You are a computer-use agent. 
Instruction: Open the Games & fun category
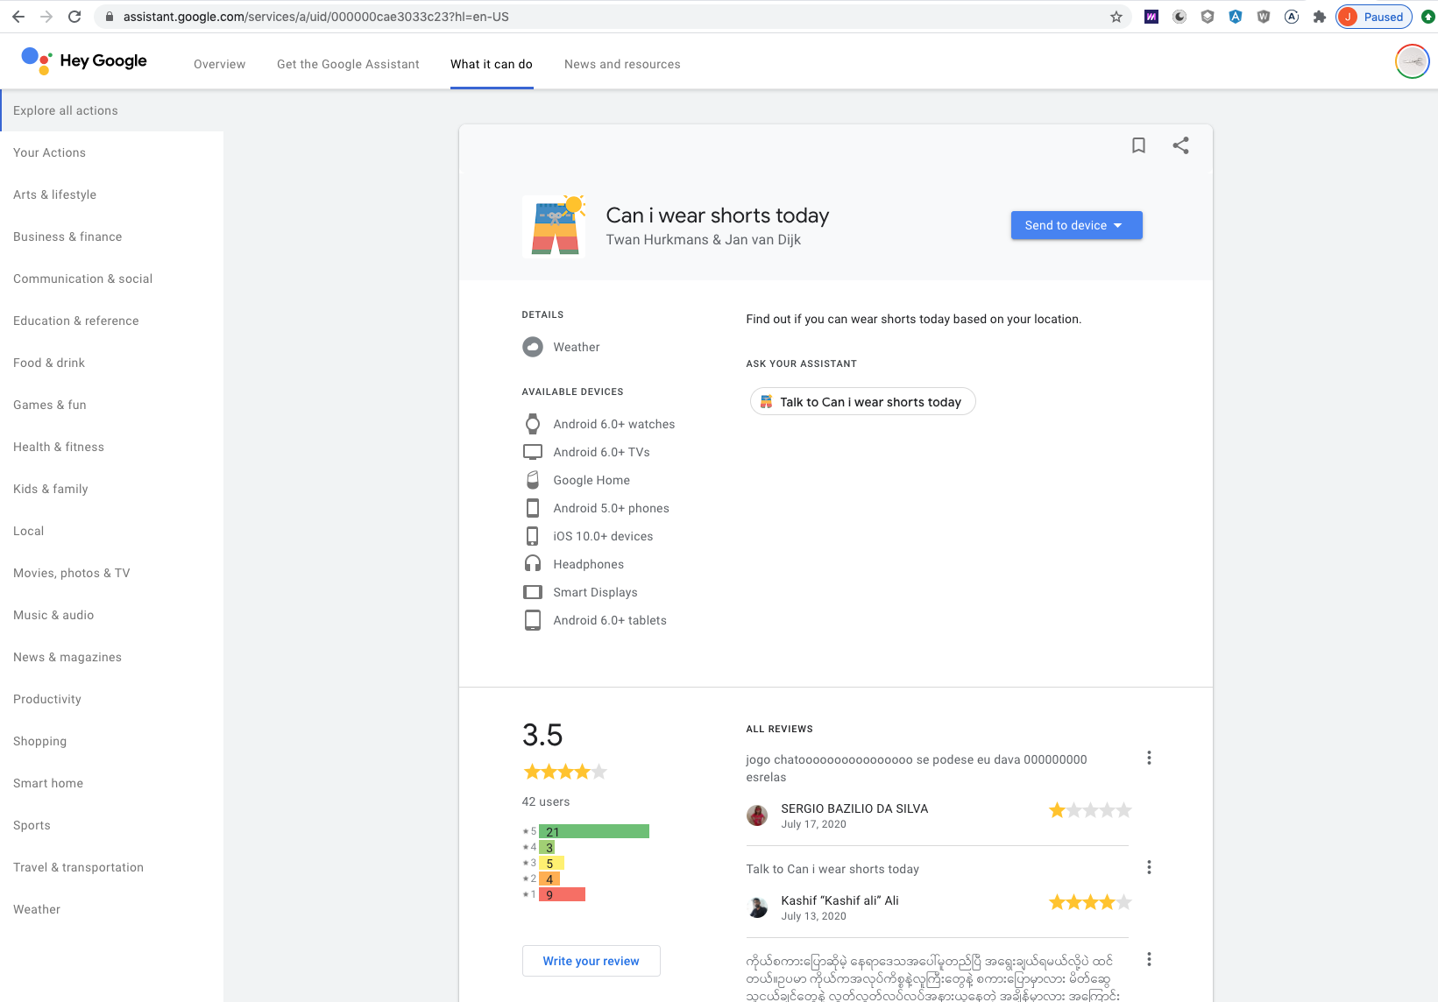coord(112,405)
